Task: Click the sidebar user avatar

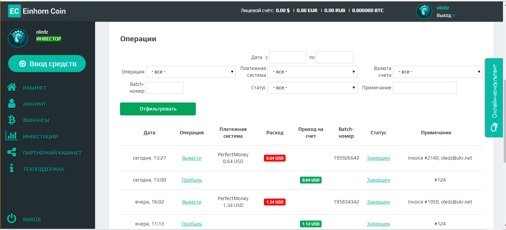Action: [x=17, y=38]
